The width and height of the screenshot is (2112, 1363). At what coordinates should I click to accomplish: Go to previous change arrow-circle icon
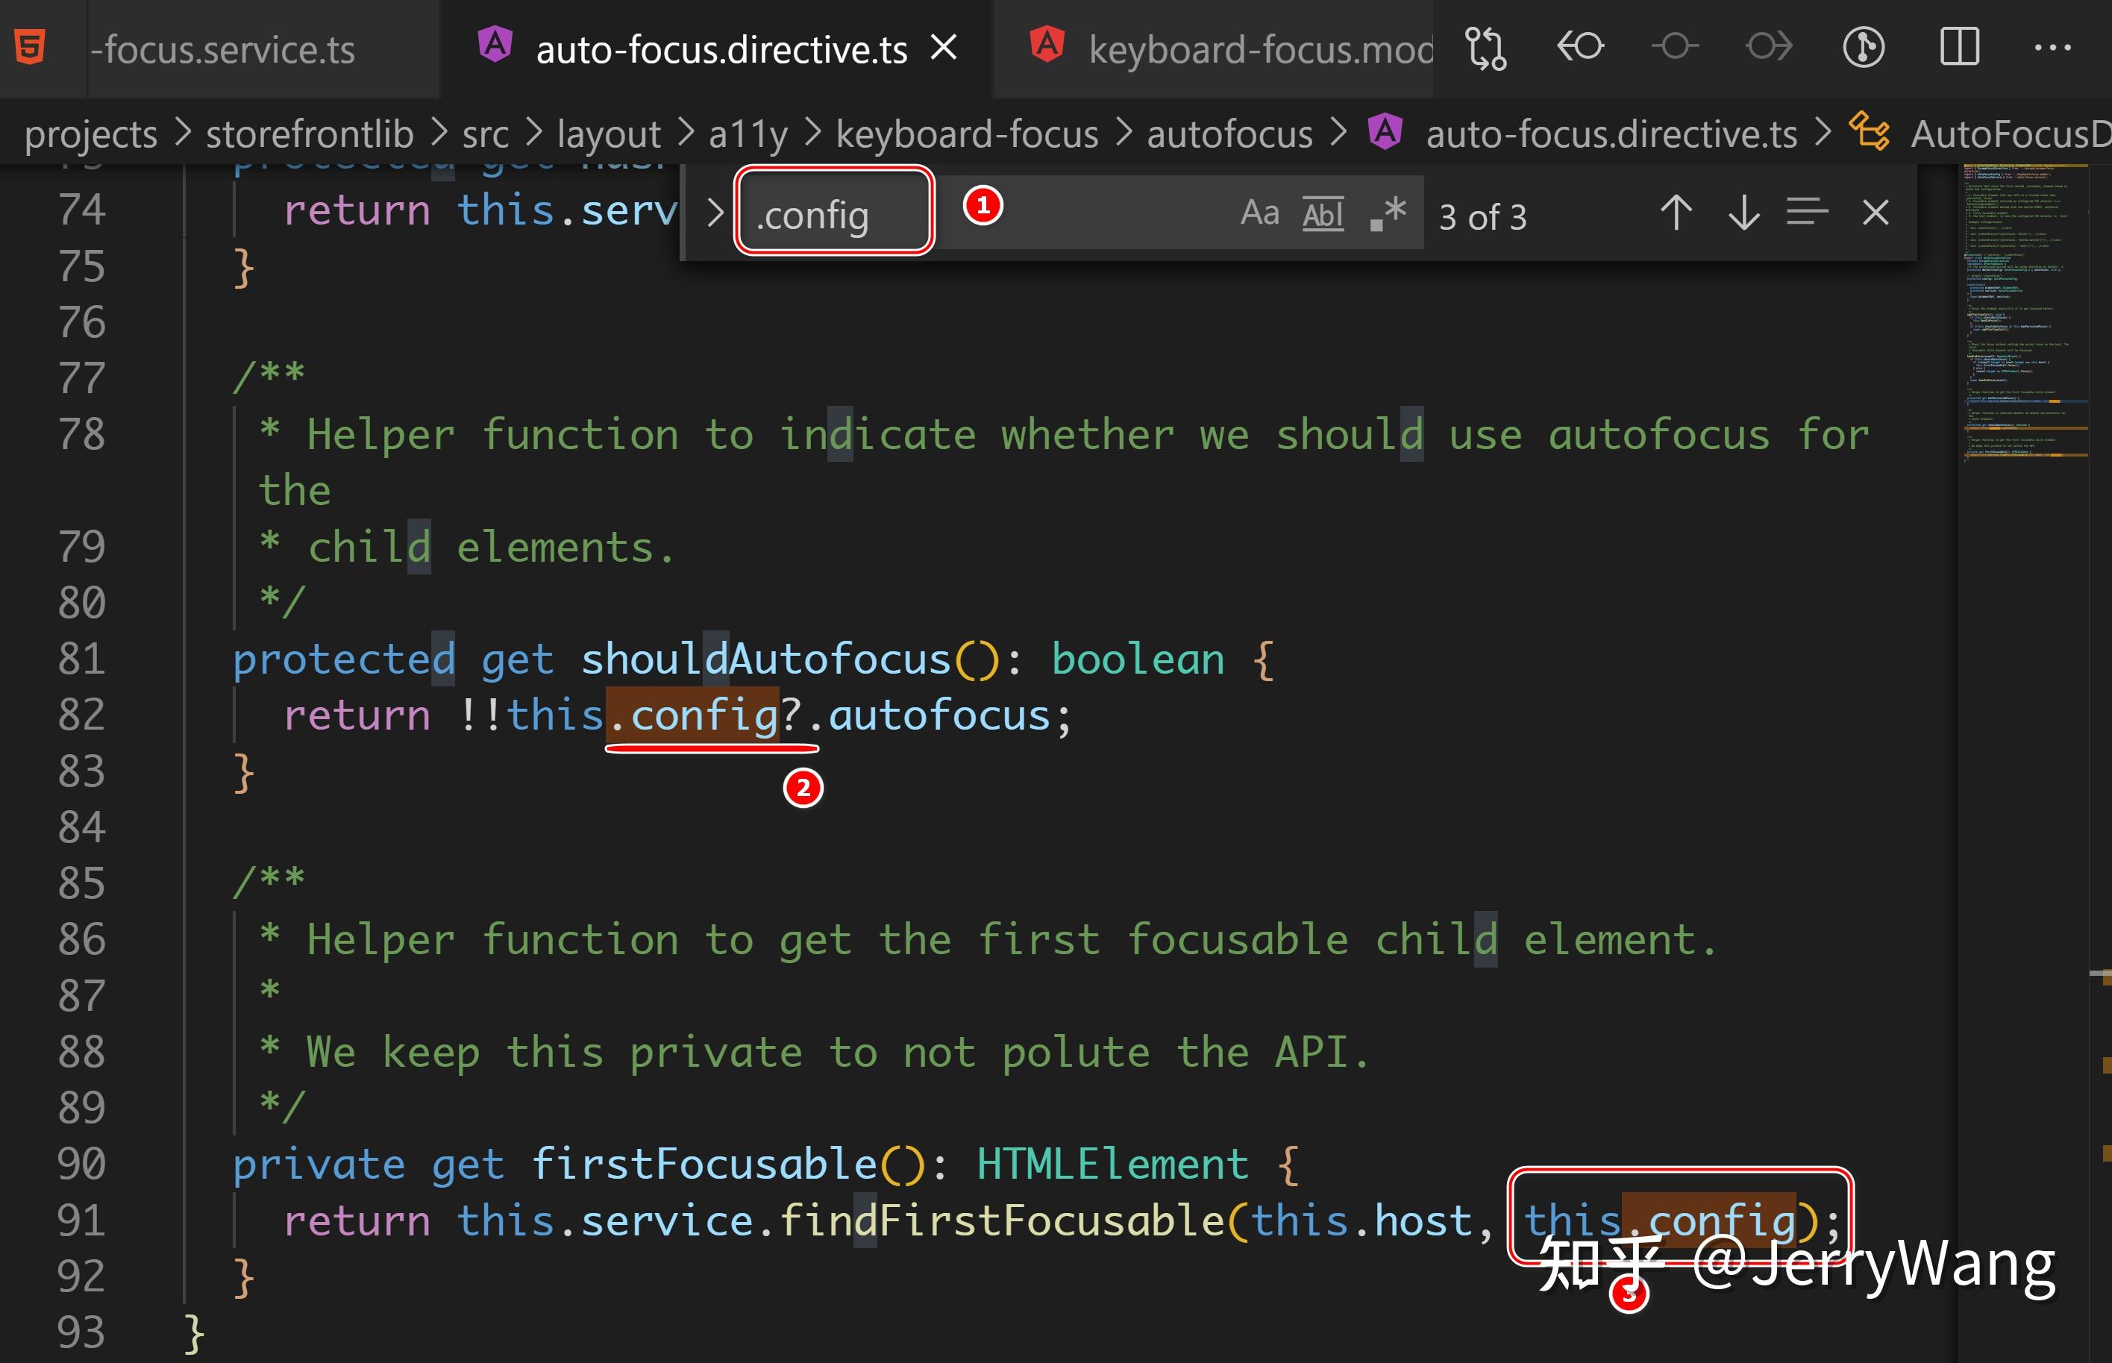pos(1580,46)
